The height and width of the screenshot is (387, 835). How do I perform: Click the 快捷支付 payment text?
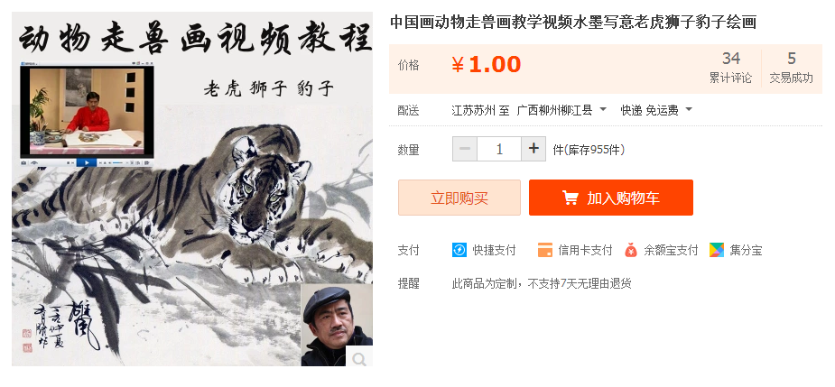point(494,250)
